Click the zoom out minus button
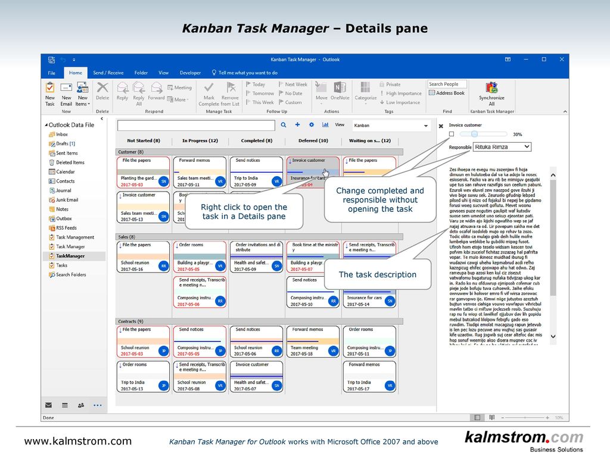The image size is (610, 457). 503,418
